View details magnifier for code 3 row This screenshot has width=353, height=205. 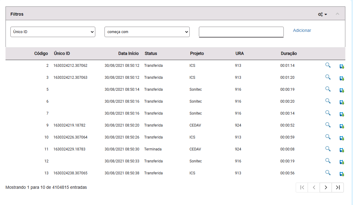click(328, 77)
